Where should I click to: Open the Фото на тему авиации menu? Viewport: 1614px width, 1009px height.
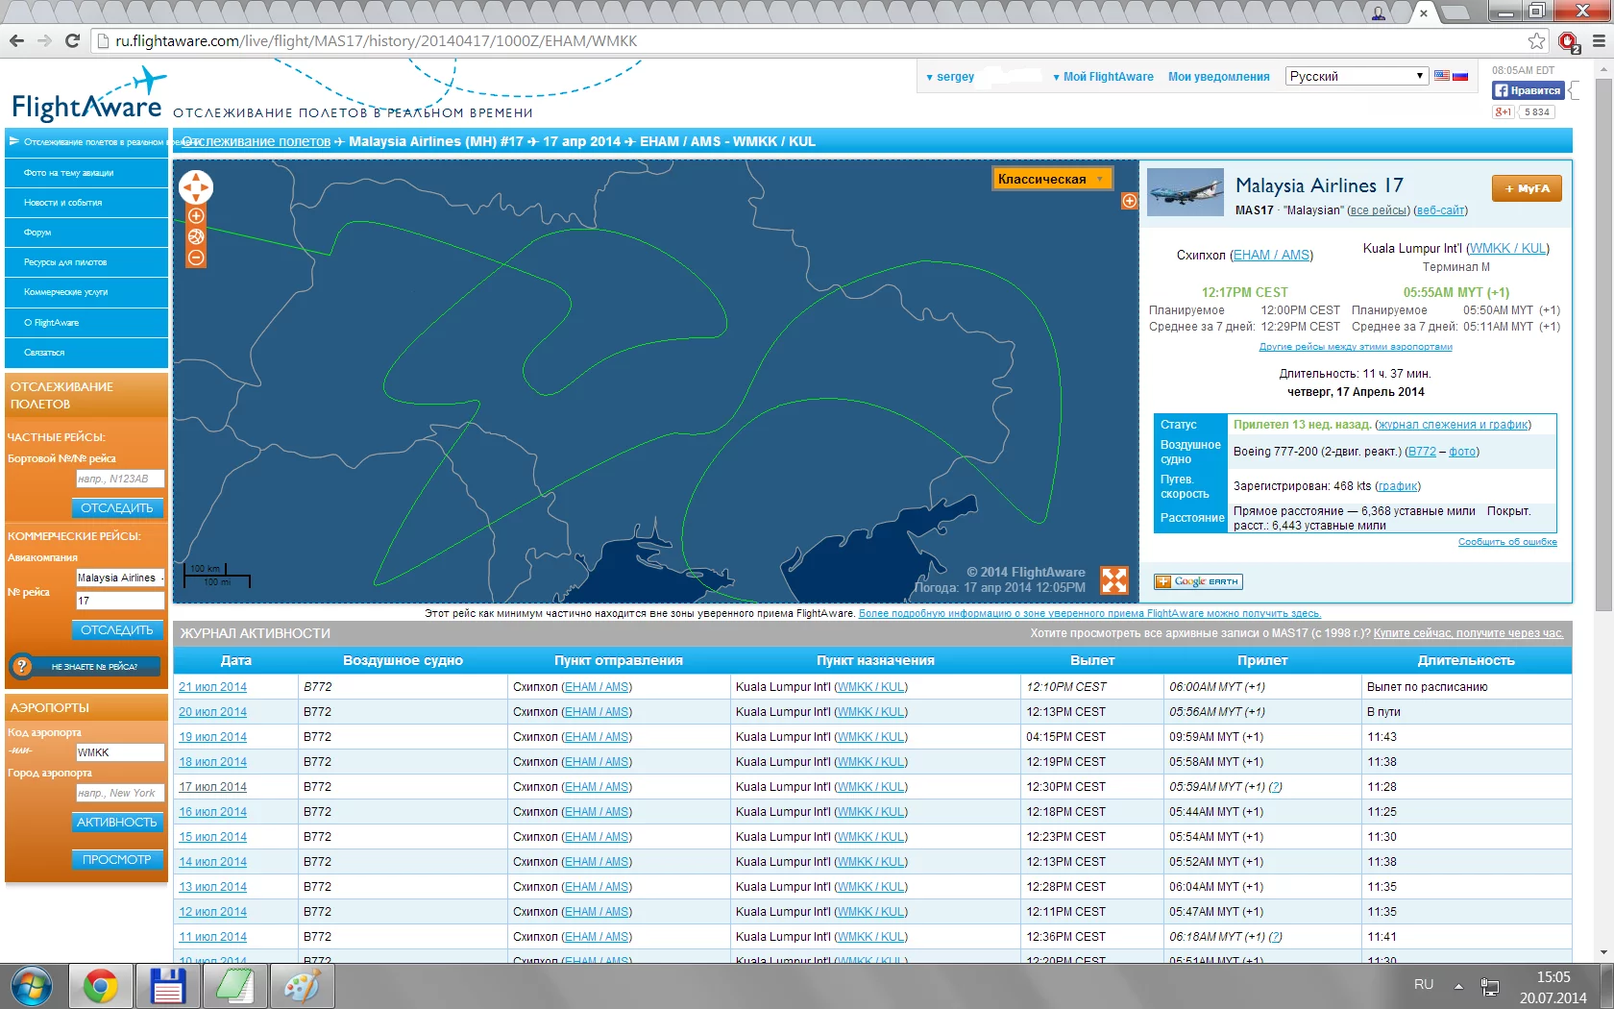point(86,173)
